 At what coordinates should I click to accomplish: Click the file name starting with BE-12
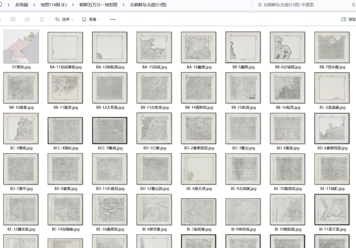(x=21, y=229)
